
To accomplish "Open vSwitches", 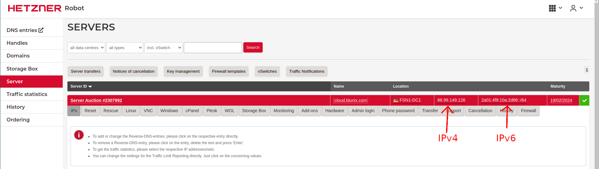I will [x=267, y=71].
